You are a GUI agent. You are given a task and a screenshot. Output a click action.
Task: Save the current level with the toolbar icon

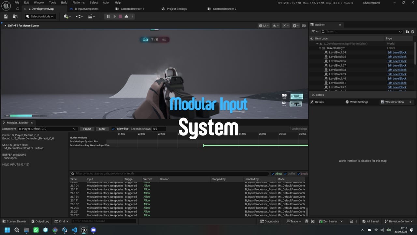pyautogui.click(x=6, y=16)
